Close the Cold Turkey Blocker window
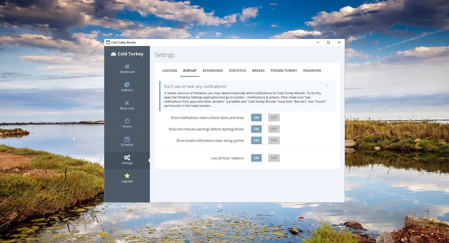The width and height of the screenshot is (449, 243). click(x=339, y=42)
